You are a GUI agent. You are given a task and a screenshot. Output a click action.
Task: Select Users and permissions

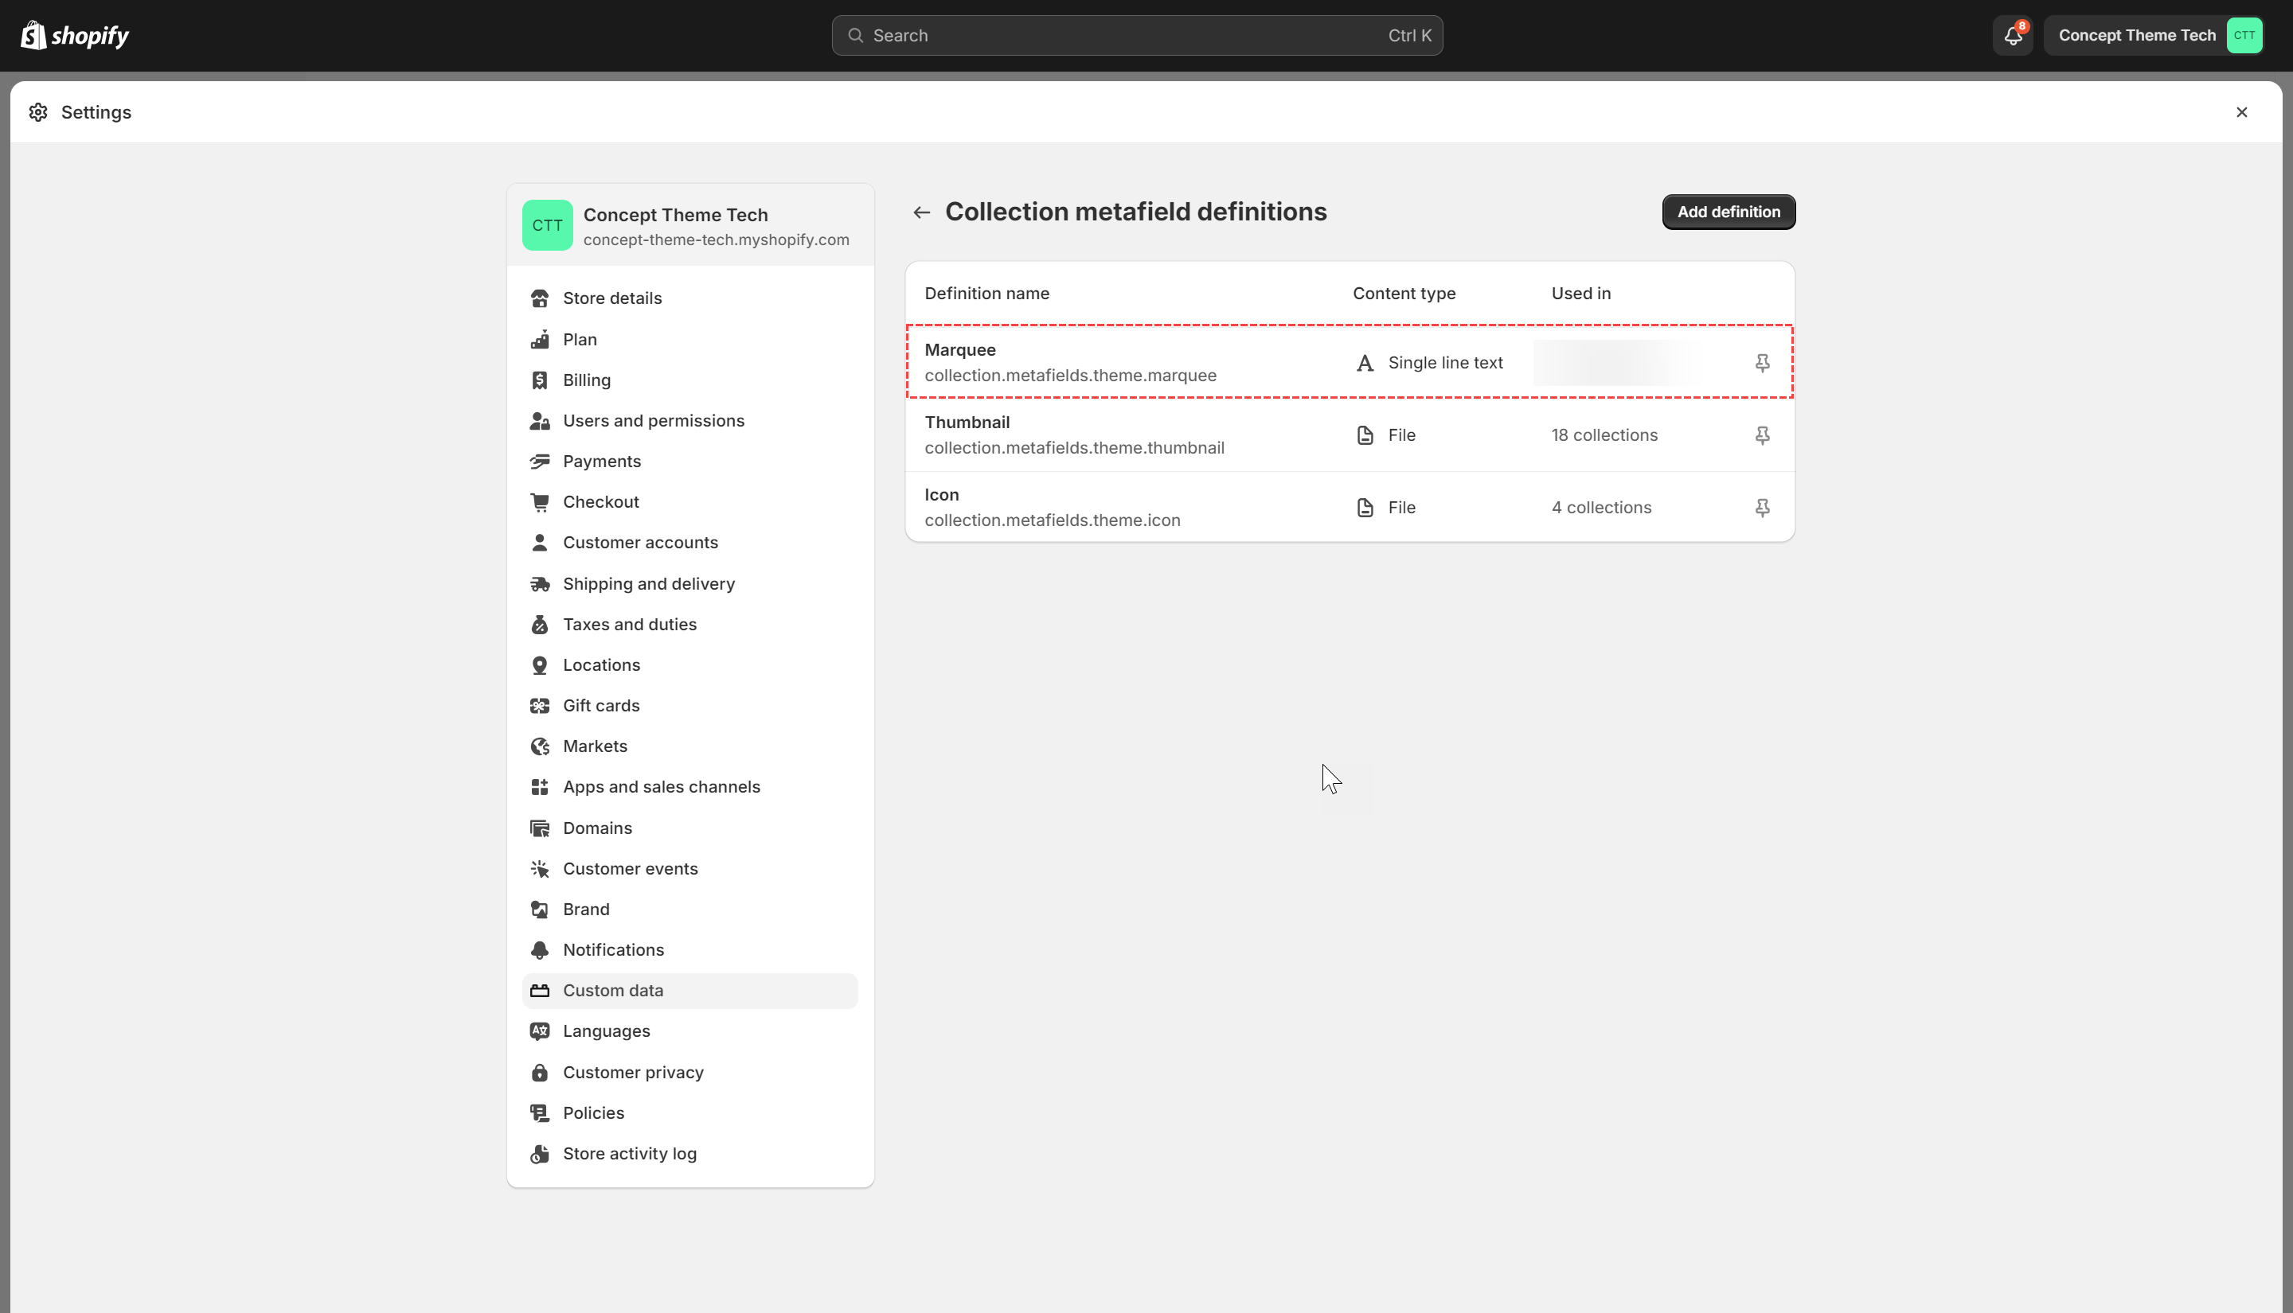pyautogui.click(x=689, y=420)
